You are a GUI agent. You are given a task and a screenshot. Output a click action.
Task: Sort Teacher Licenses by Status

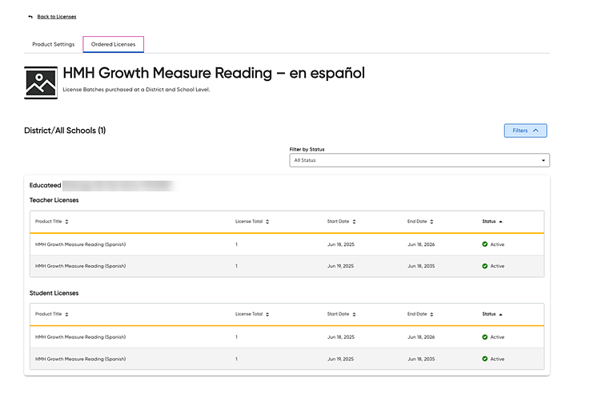492,221
